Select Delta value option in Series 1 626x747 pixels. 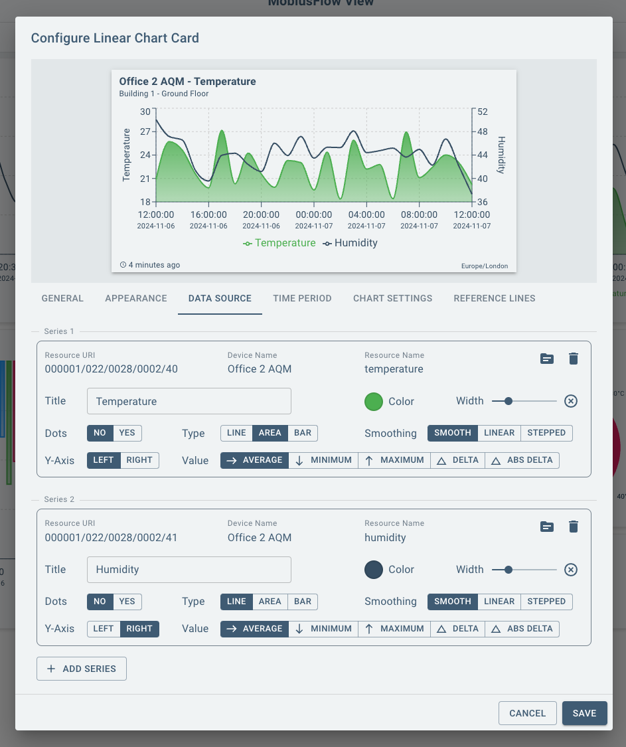point(458,460)
